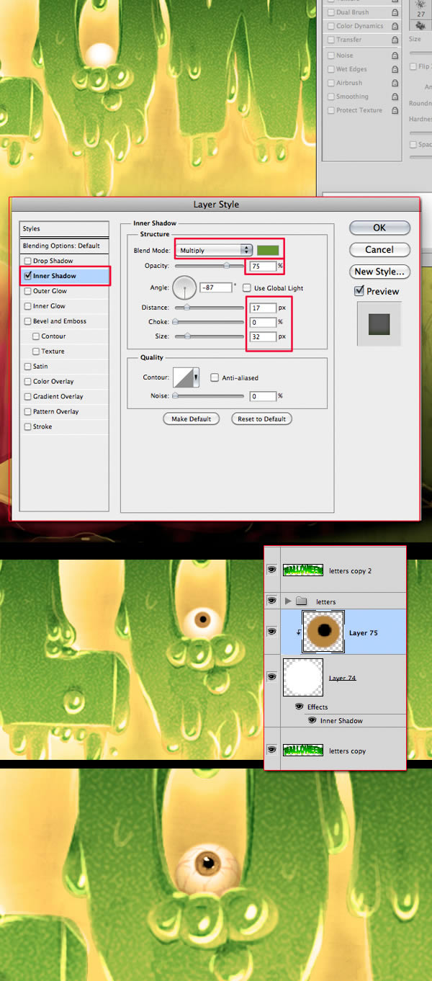The width and height of the screenshot is (432, 981).
Task: Open the Contour picker dropdown arrow
Action: (196, 377)
